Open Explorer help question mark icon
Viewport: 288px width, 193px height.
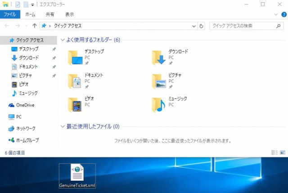[x=284, y=14]
